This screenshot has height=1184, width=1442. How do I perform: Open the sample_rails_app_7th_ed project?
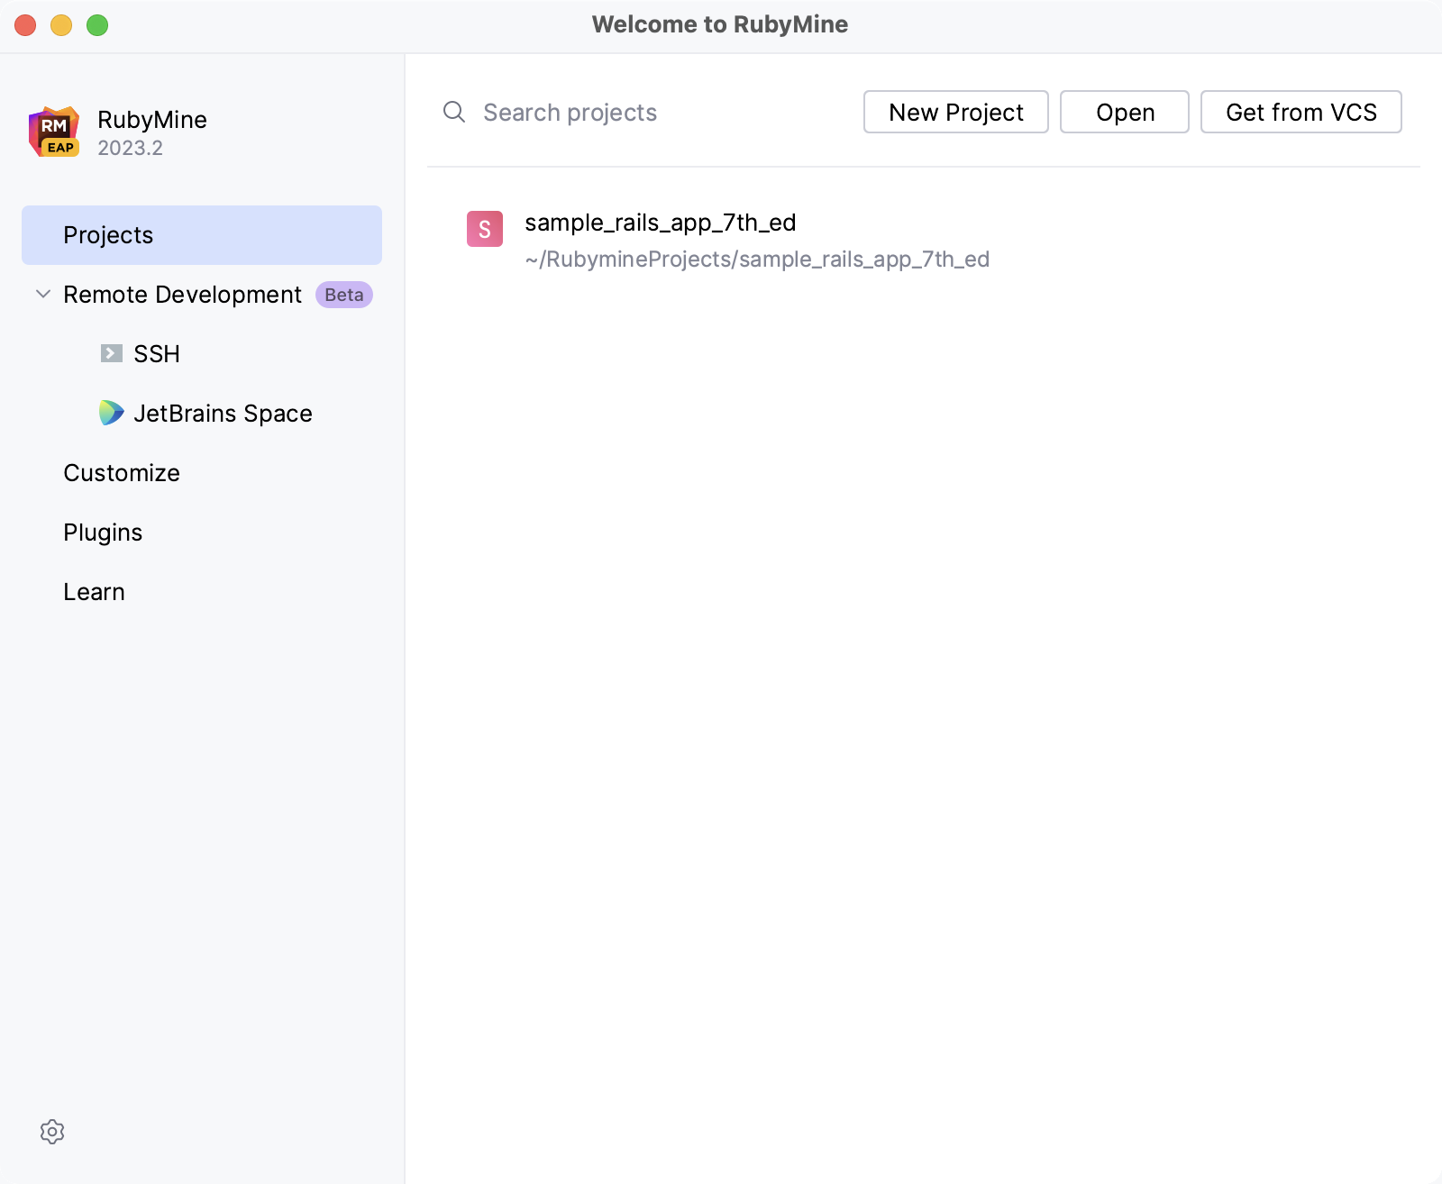coord(661,223)
